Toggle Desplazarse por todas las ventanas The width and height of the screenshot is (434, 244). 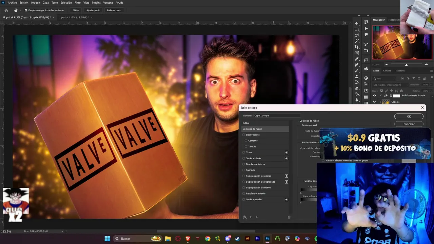pos(26,10)
